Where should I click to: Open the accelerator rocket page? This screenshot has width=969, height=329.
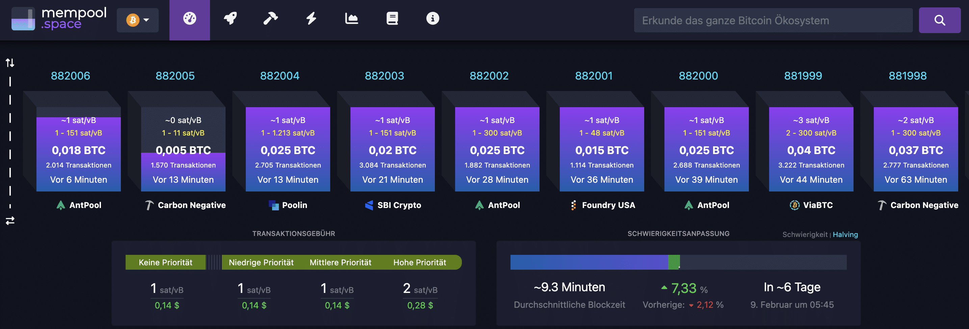(x=230, y=19)
